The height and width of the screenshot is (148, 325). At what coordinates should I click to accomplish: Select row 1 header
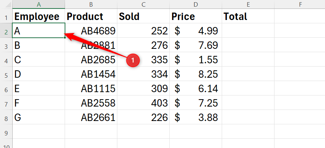coord(6,16)
